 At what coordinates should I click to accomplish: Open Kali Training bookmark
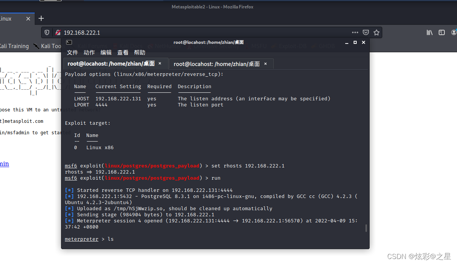[x=14, y=46]
